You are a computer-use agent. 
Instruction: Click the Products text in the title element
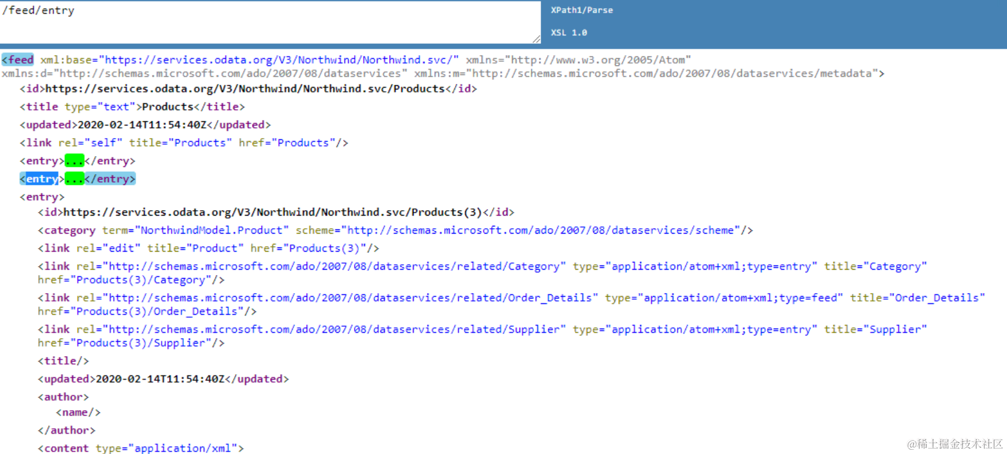(x=168, y=107)
